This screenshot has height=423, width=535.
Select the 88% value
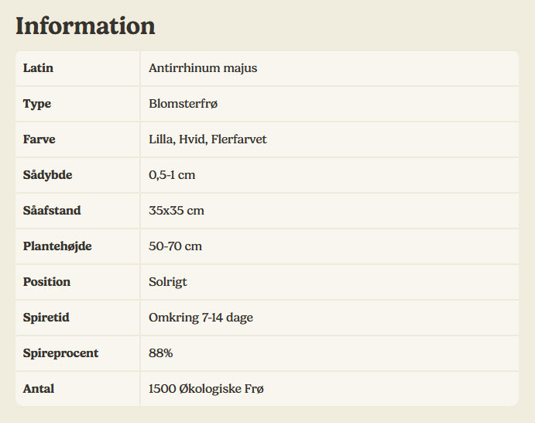(160, 353)
